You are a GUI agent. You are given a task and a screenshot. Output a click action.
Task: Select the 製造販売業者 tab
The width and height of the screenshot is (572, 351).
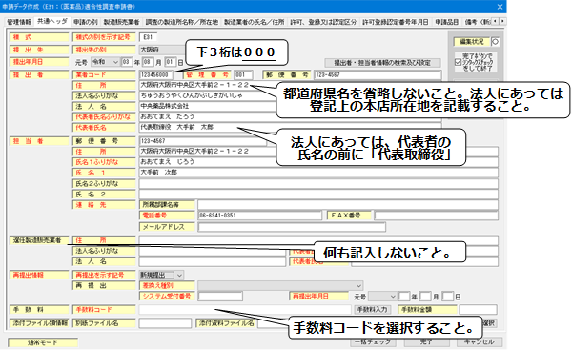[x=121, y=22]
